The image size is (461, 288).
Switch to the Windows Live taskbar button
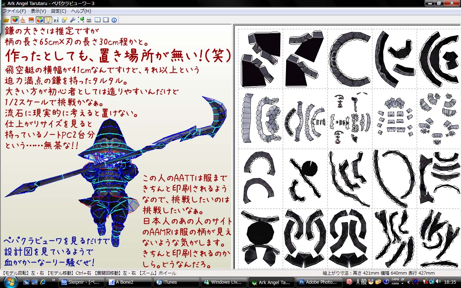[224, 282]
